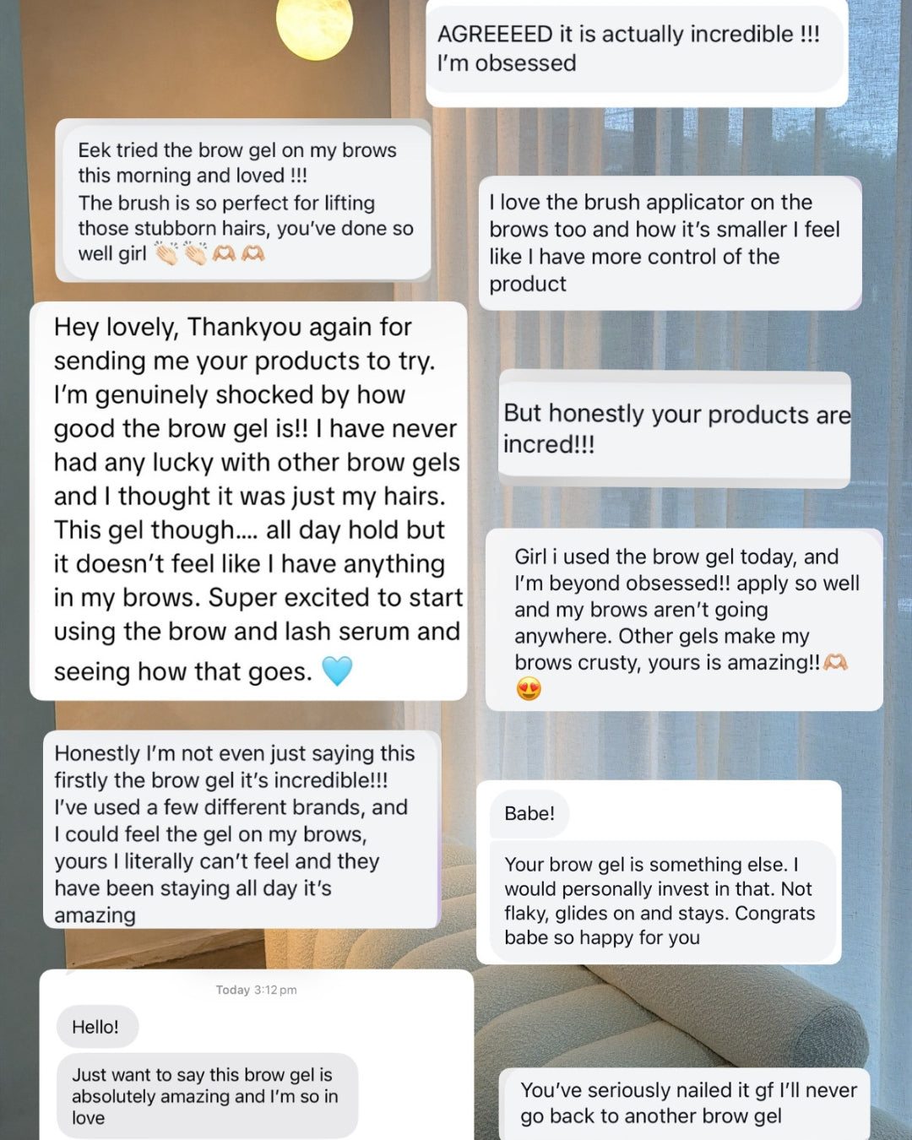Click the first clapping hands emoji
The height and width of the screenshot is (1140, 912).
(166, 253)
